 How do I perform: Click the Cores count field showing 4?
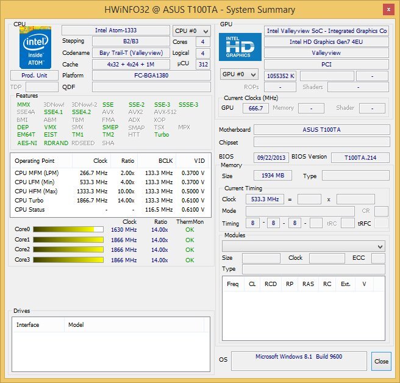tap(203, 42)
